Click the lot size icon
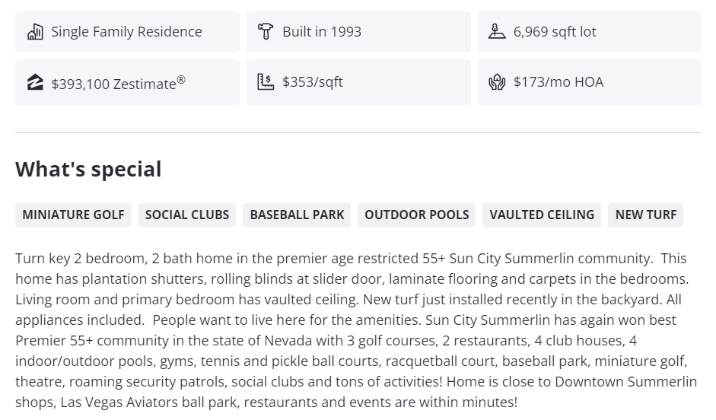716x420 pixels. pyautogui.click(x=497, y=32)
